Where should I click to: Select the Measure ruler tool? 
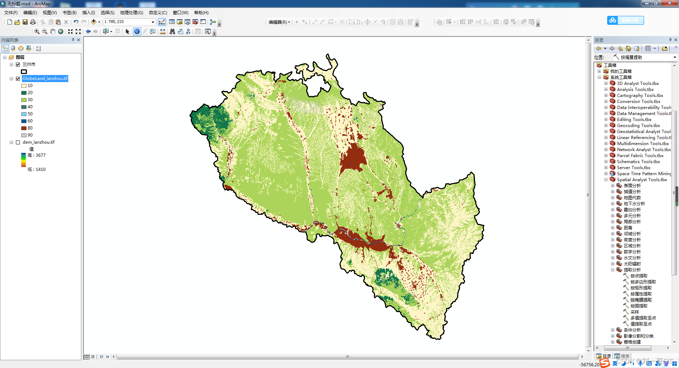(163, 31)
